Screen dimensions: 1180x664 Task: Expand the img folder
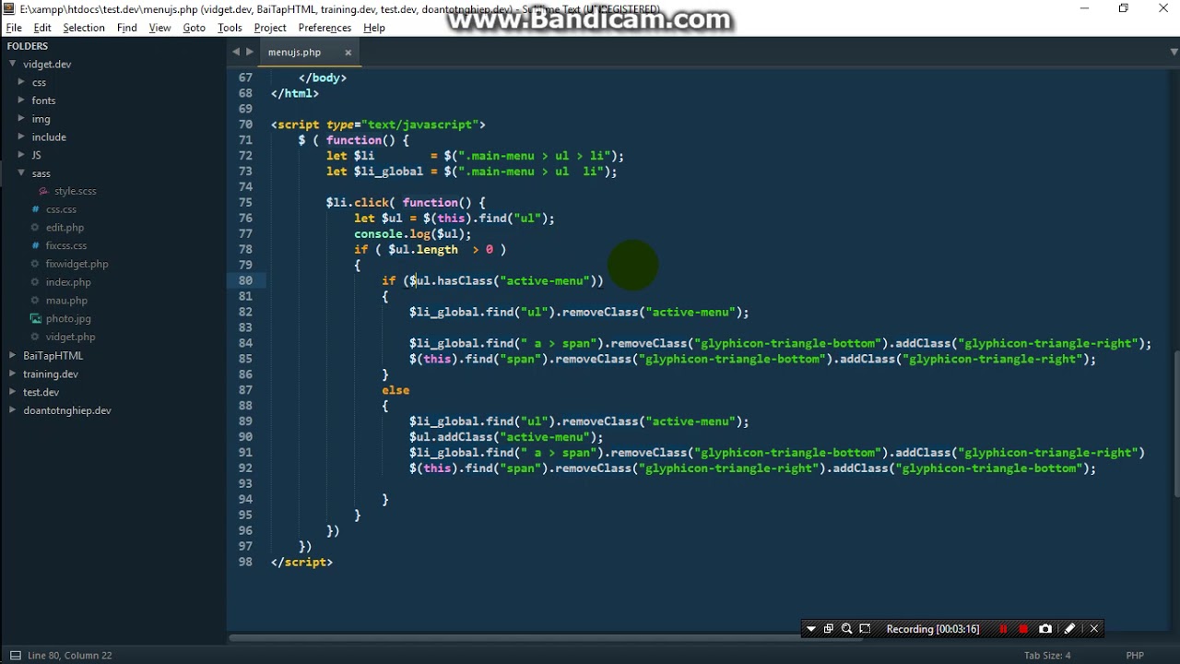click(x=21, y=119)
